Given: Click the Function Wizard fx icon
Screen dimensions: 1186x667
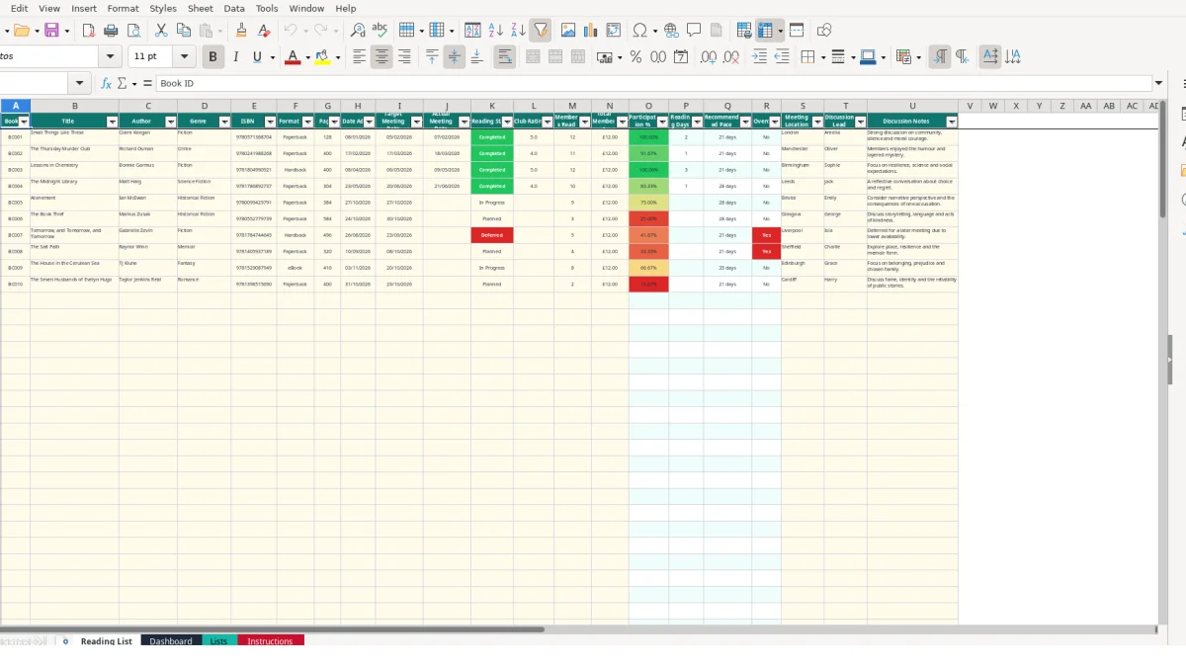Looking at the screenshot, I should coord(106,84).
